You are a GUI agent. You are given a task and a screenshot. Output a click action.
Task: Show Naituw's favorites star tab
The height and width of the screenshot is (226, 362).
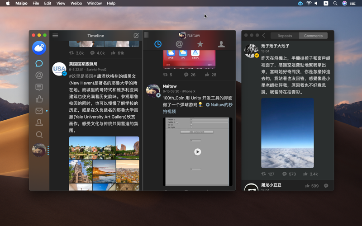click(200, 44)
